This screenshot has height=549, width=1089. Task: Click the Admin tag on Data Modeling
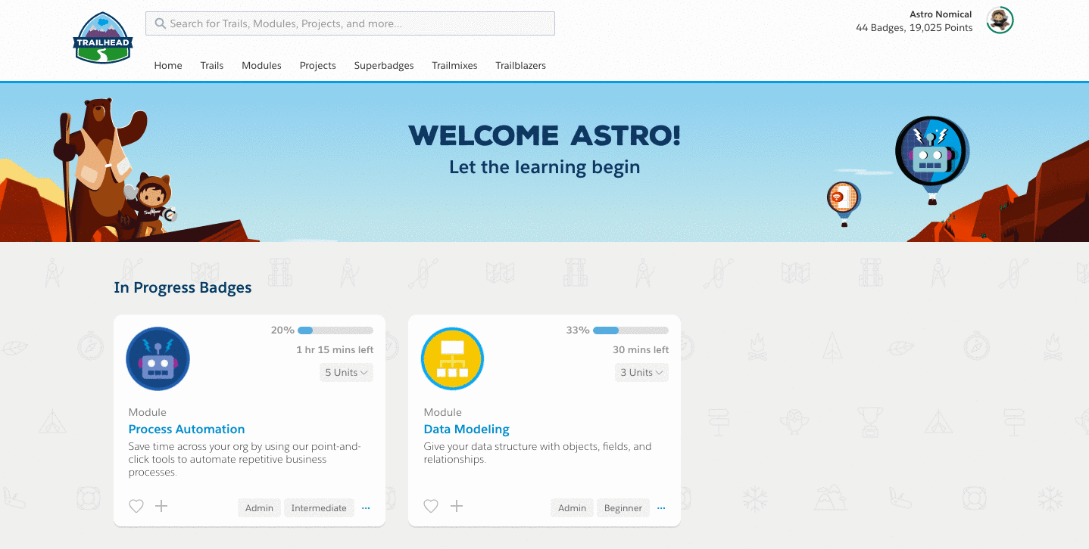pyautogui.click(x=573, y=508)
